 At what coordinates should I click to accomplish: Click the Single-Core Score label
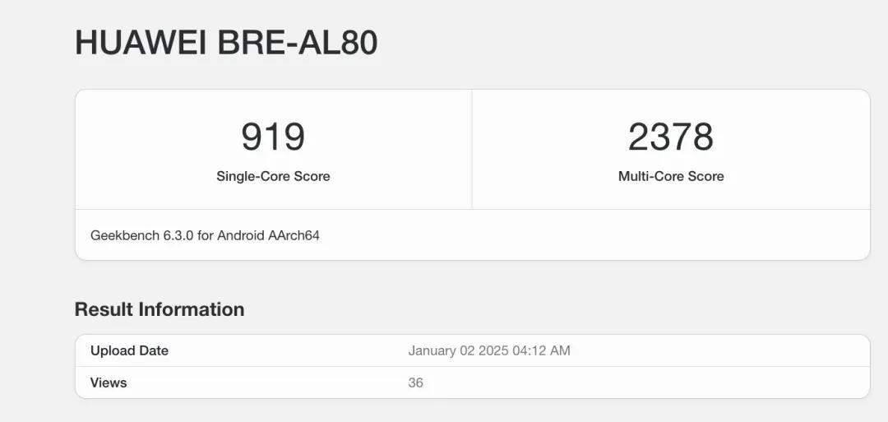[273, 176]
